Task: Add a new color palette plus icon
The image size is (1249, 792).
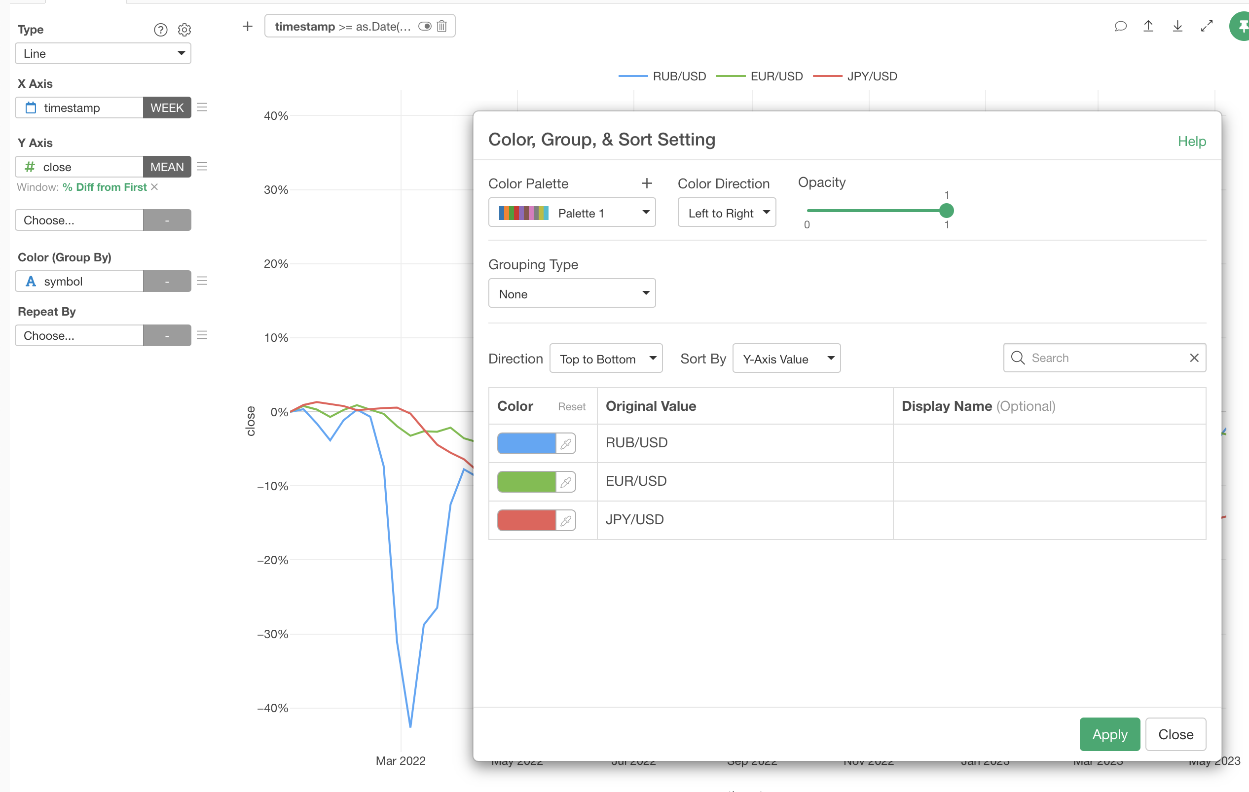Action: [646, 183]
